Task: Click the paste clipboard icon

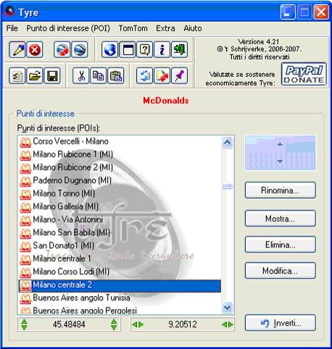Action: pyautogui.click(x=116, y=76)
